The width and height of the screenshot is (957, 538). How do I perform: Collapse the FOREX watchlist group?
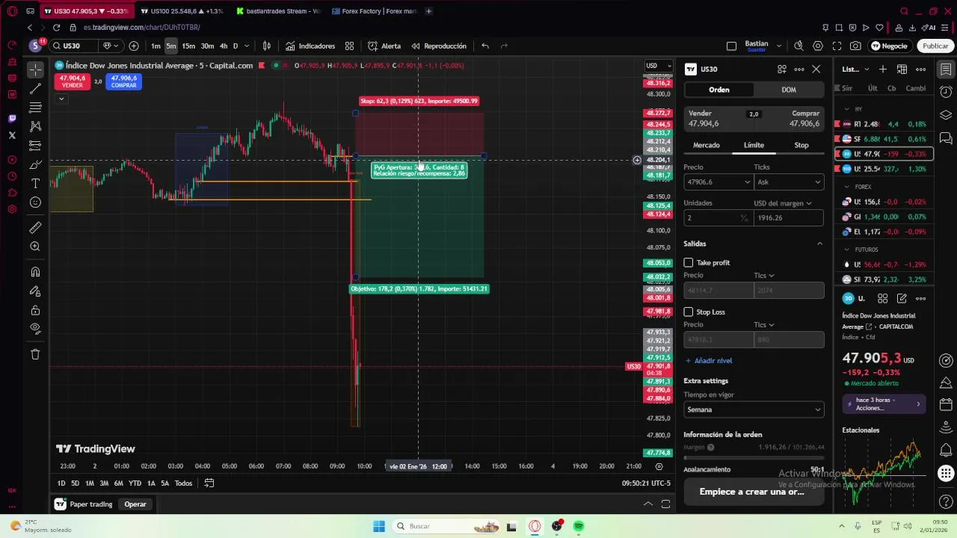coord(847,187)
